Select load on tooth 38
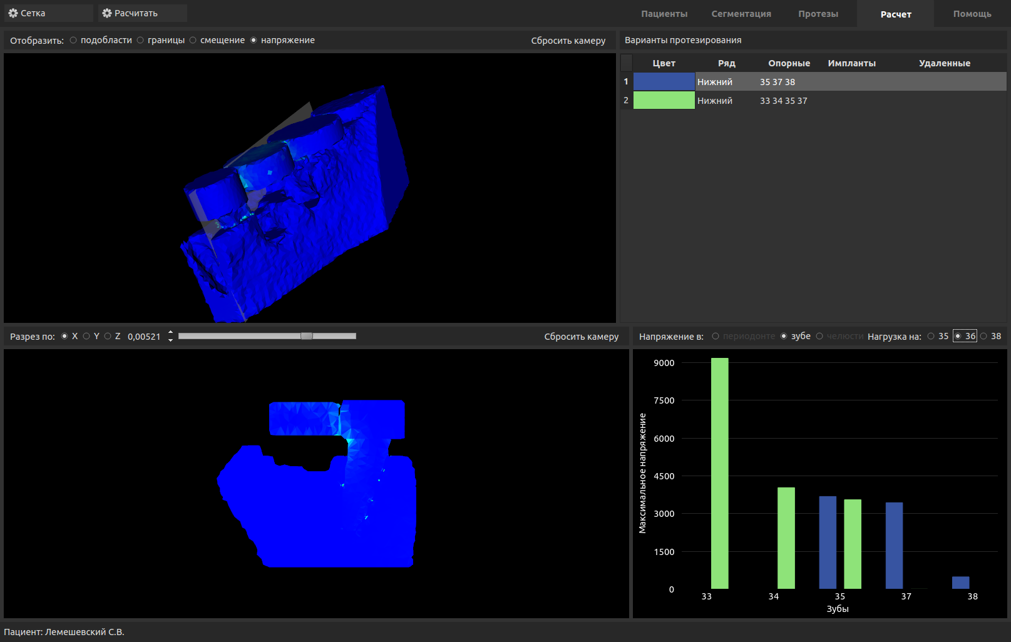 (983, 336)
